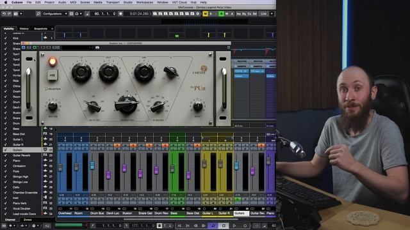Toggle the purple Cycle loop button
This screenshot has width=410, height=230.
(213, 226)
